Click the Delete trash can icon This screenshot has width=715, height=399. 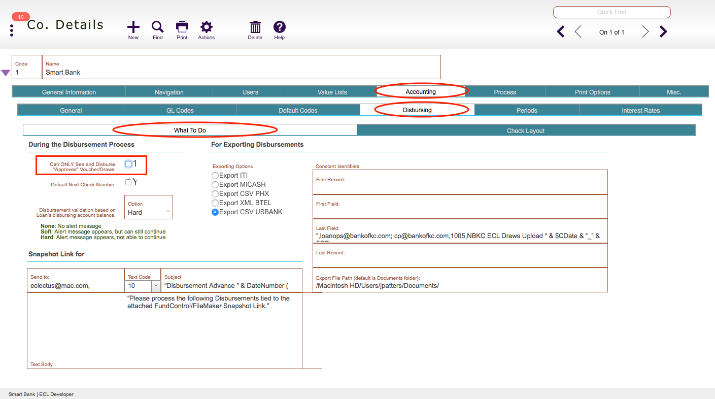click(x=255, y=27)
